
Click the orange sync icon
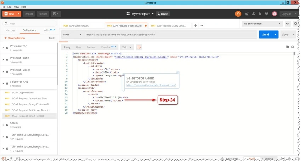238,14
